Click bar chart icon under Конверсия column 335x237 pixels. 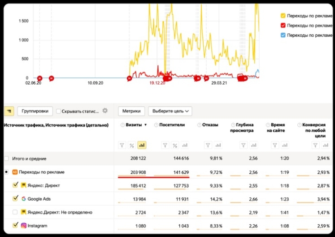326,145
